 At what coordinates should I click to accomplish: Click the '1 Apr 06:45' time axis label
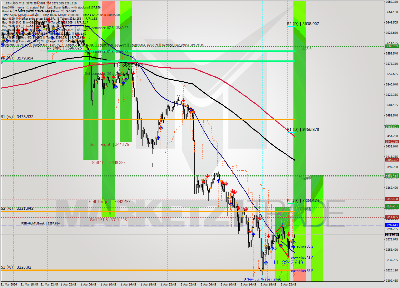88,285
